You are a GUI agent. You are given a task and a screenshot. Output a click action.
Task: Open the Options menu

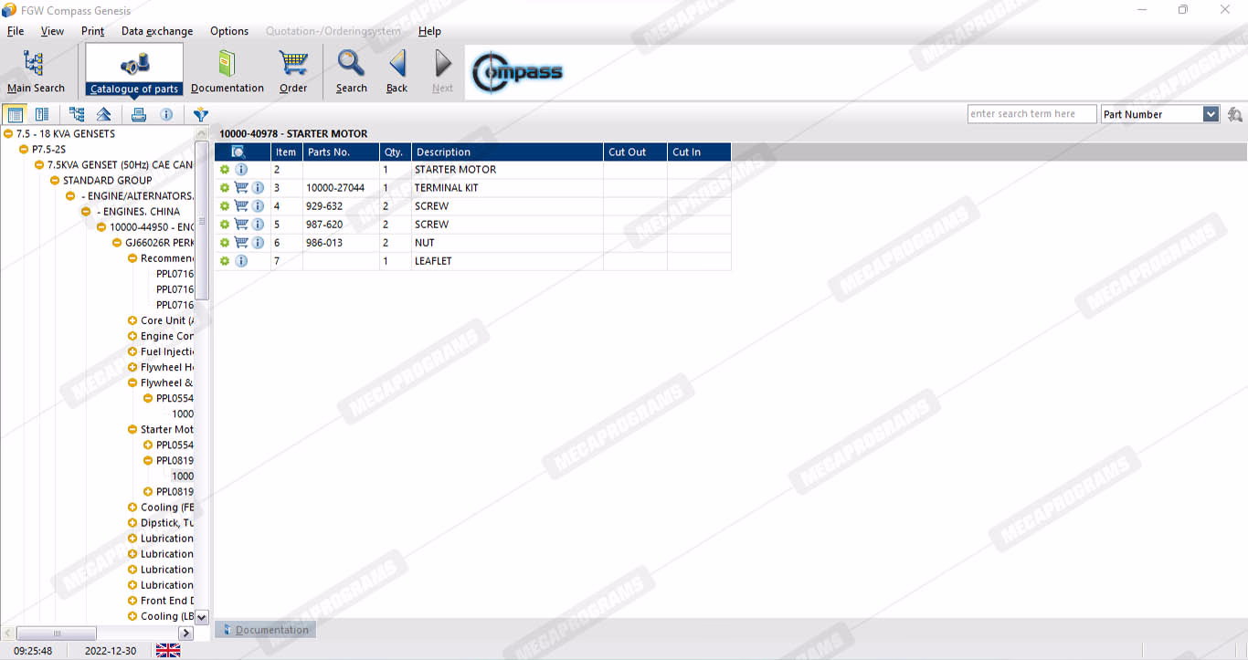coord(229,31)
